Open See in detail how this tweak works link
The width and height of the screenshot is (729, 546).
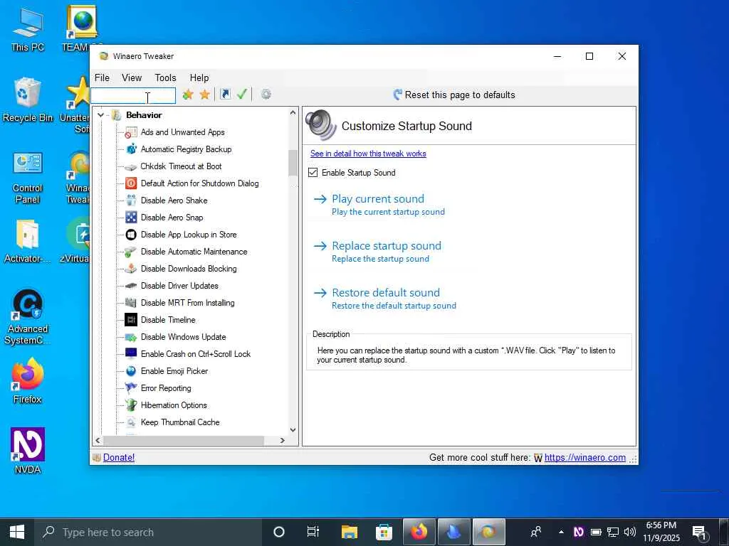point(368,154)
